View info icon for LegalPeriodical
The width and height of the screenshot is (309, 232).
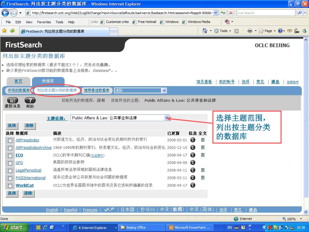pyautogui.click(x=193, y=170)
